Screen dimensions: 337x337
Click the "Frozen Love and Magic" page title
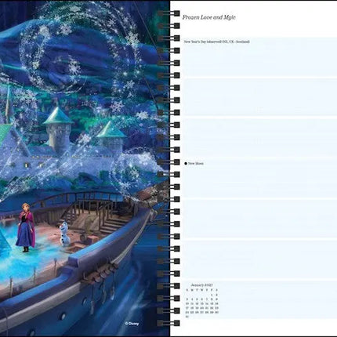click(x=208, y=17)
